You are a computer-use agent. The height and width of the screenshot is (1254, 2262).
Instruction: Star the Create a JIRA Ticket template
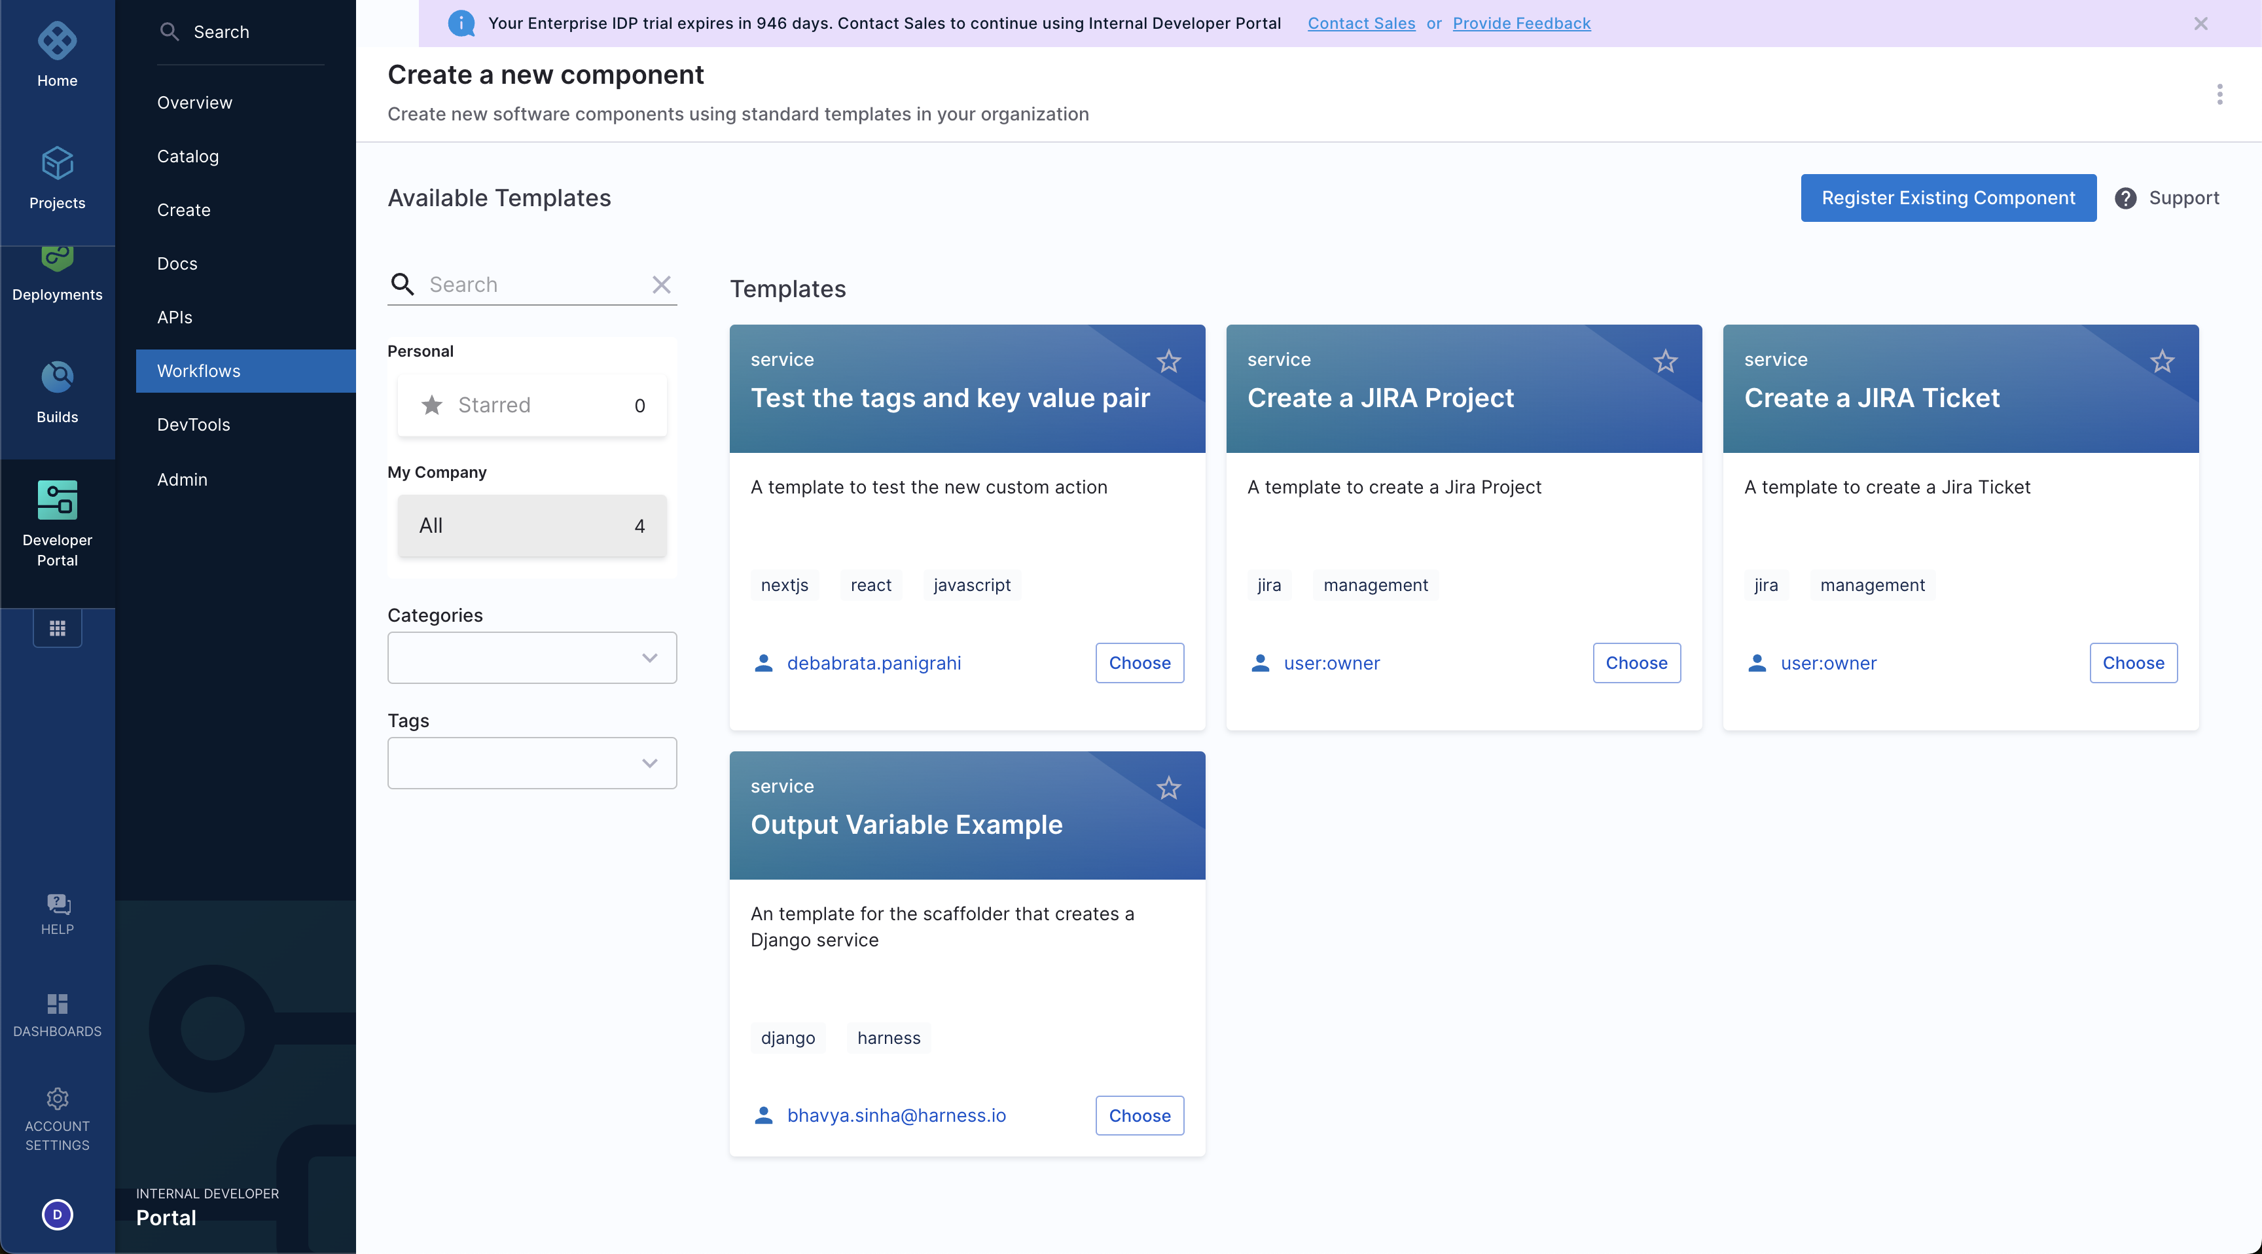[2161, 361]
